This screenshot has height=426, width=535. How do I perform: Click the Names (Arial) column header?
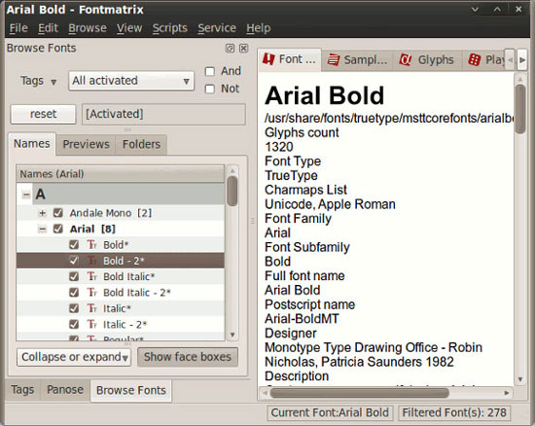click(x=120, y=174)
